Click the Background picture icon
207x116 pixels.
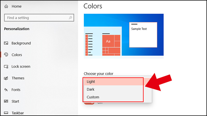tap(6, 43)
